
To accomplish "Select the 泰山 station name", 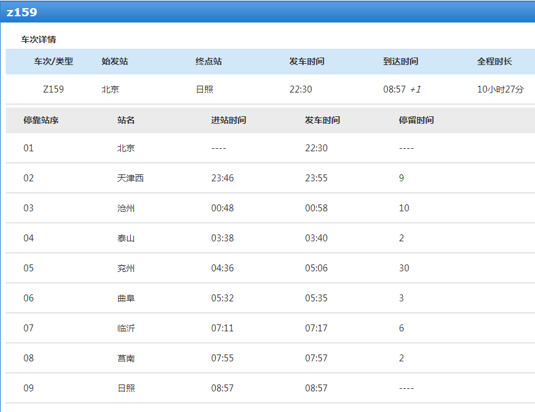I will (x=126, y=238).
